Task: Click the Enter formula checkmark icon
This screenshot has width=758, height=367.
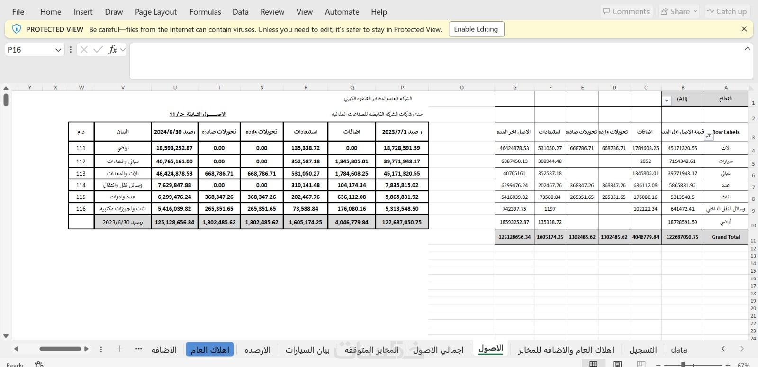Action: (x=98, y=50)
